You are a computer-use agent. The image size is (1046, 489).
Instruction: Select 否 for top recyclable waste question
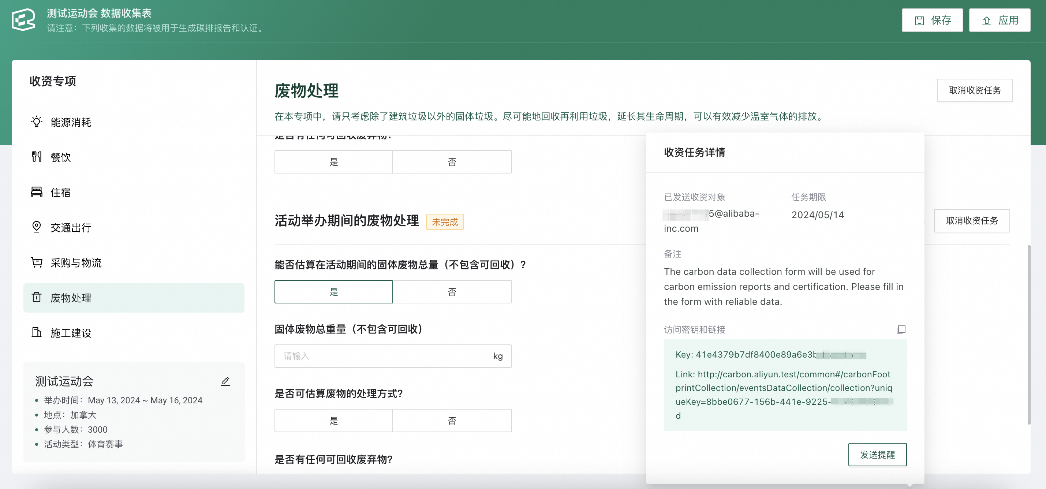coord(452,162)
